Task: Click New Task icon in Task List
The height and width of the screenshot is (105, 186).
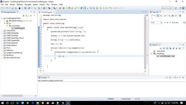Action: 152,15
